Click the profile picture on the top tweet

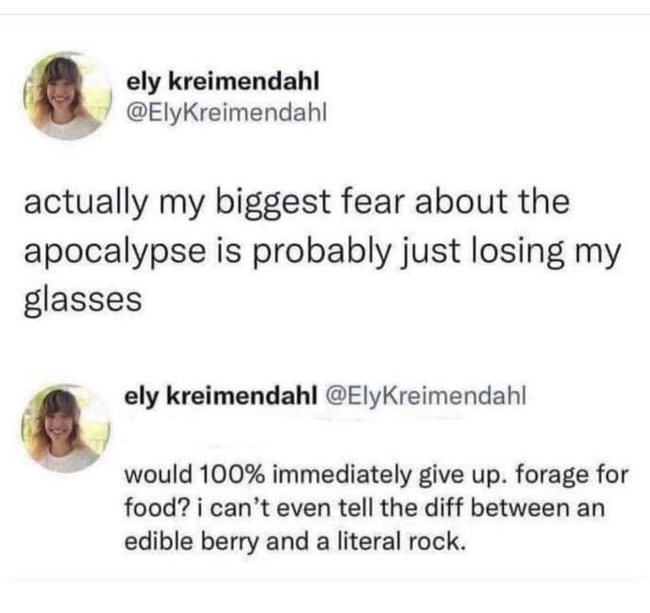coord(66,96)
